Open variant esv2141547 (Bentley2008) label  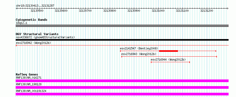click(139, 48)
